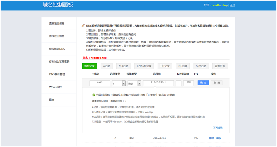
Task: Click the 不再提示 link
Action: pyautogui.click(x=218, y=128)
